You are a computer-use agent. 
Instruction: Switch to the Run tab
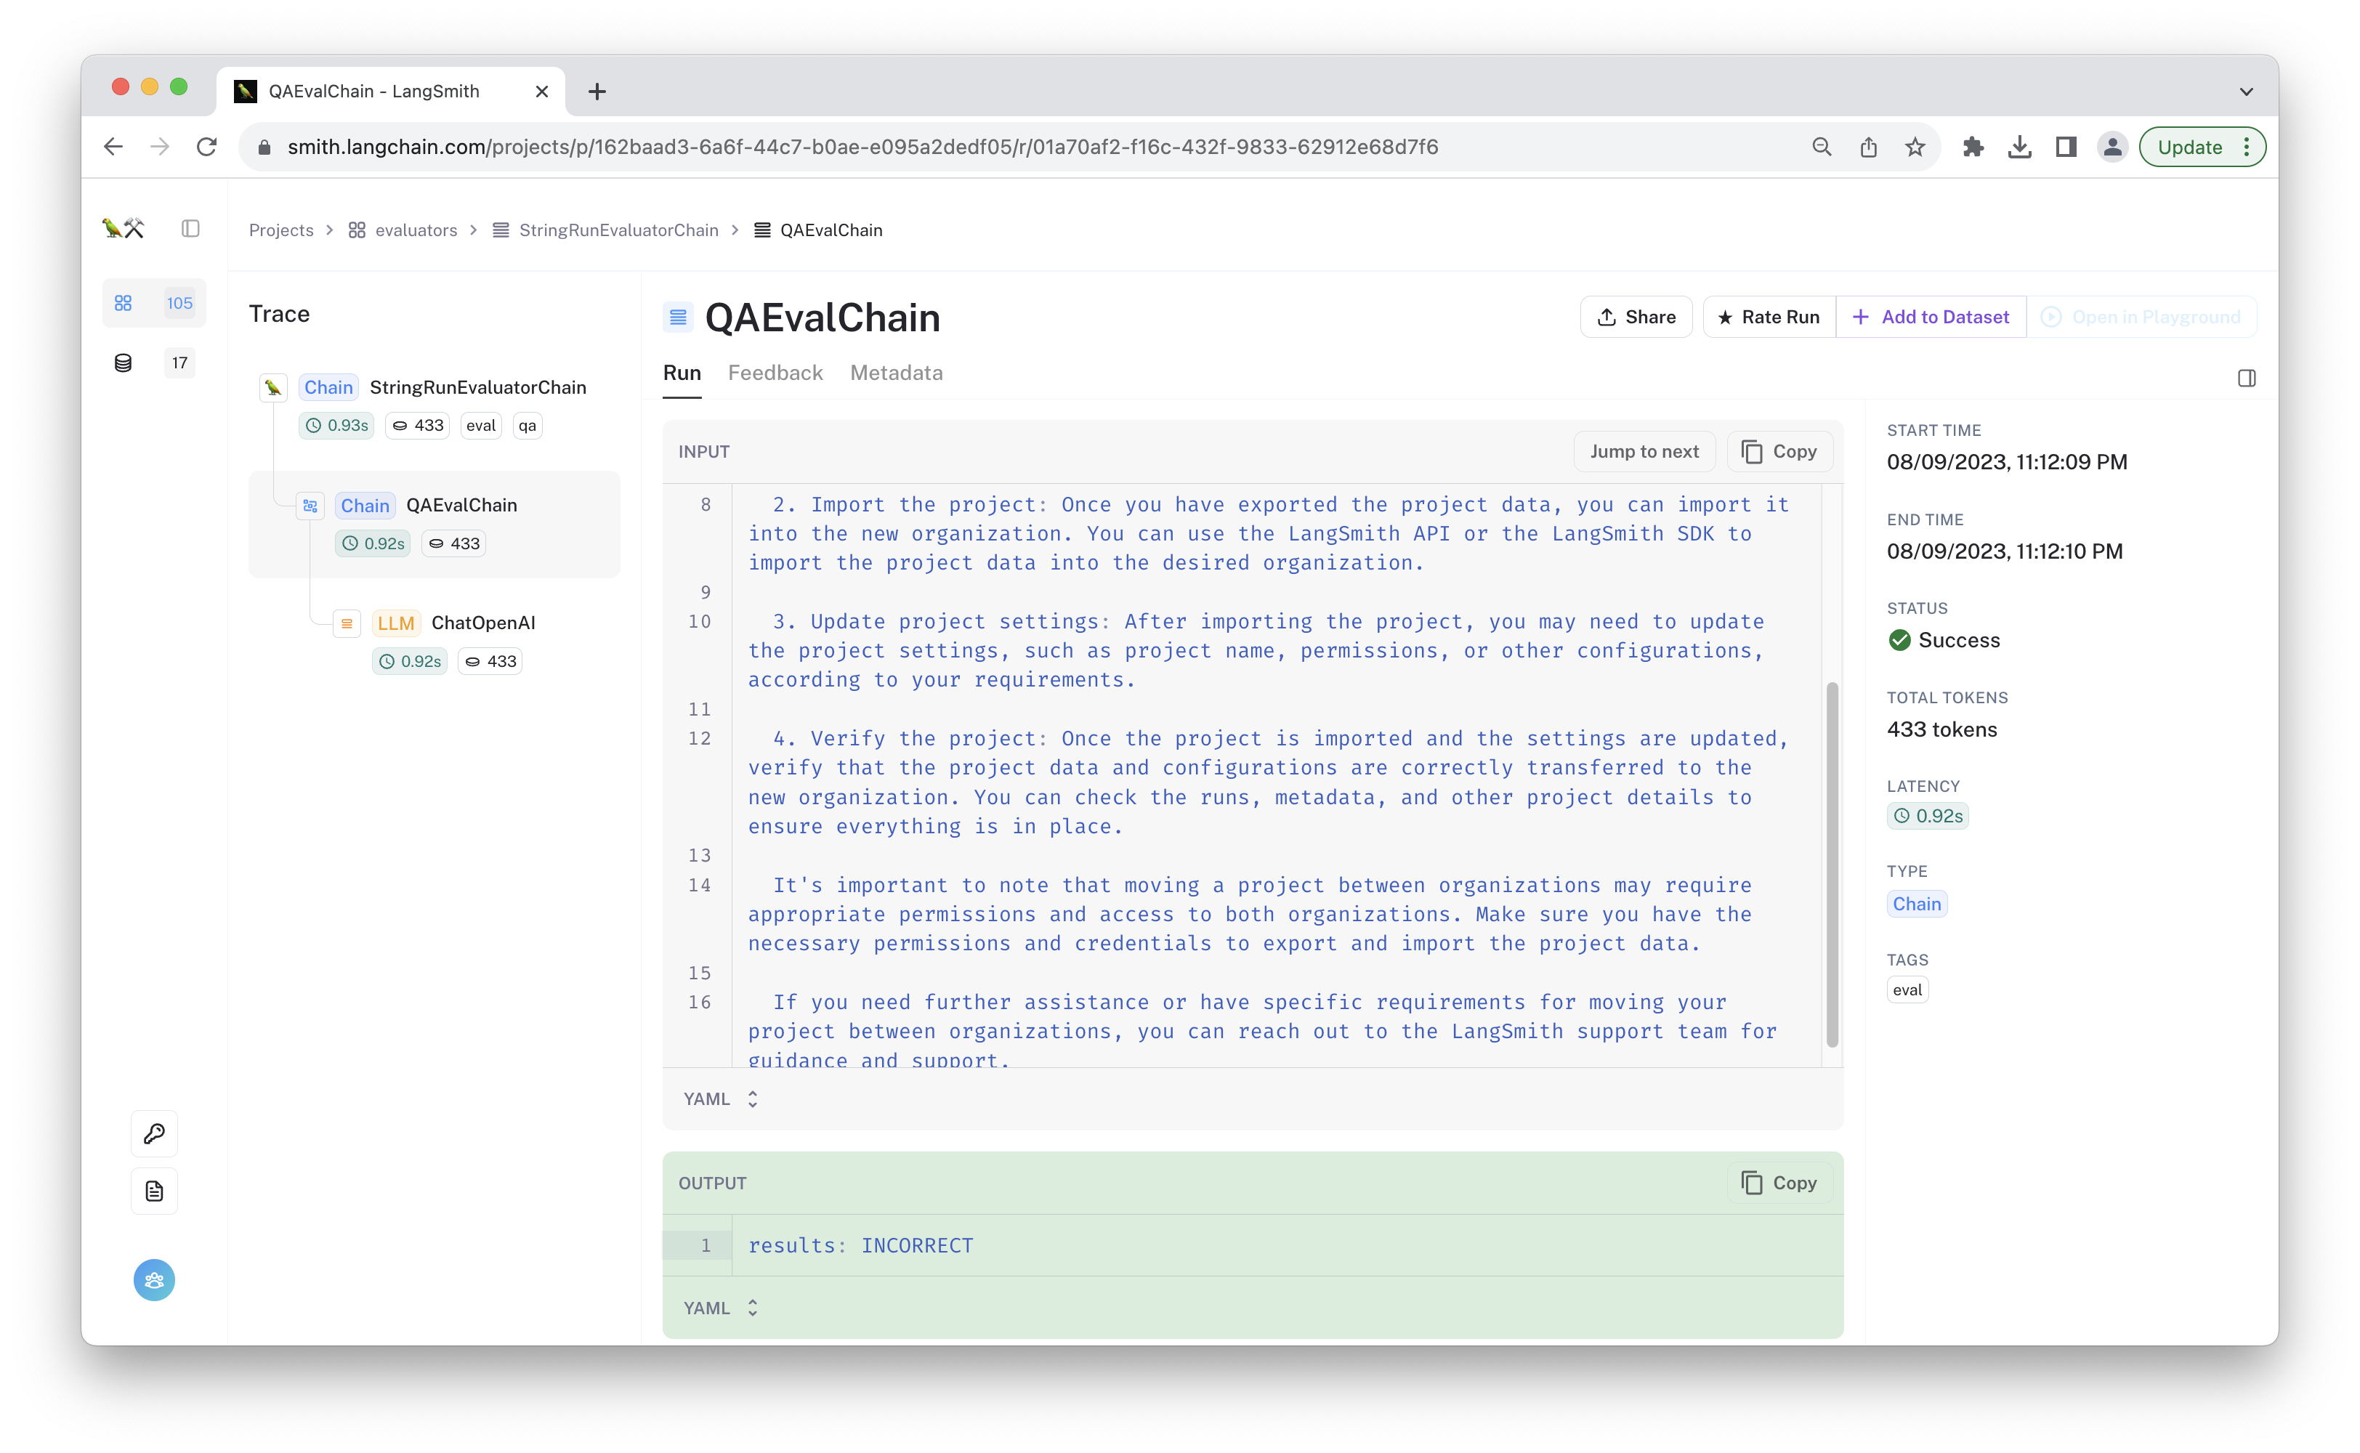pyautogui.click(x=682, y=373)
